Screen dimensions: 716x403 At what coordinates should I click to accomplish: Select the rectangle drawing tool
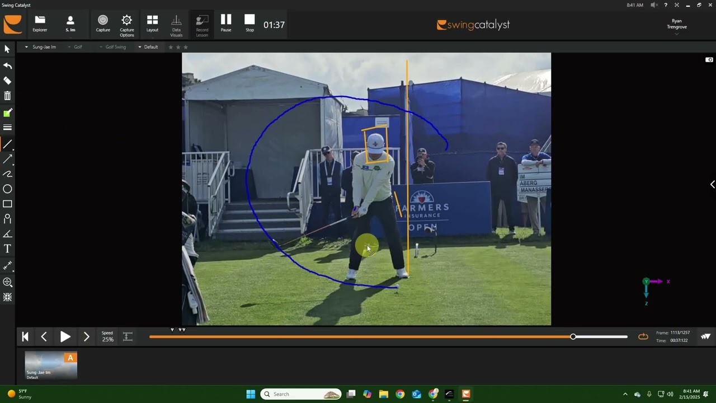pyautogui.click(x=7, y=204)
